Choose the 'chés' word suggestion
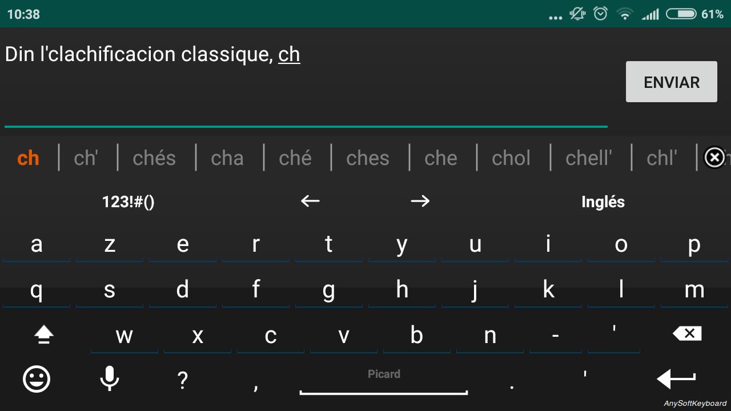The height and width of the screenshot is (411, 731). 154,158
